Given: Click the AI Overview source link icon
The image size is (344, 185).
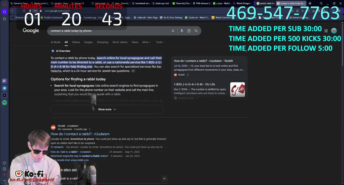Looking at the screenshot, I should [x=133, y=71].
